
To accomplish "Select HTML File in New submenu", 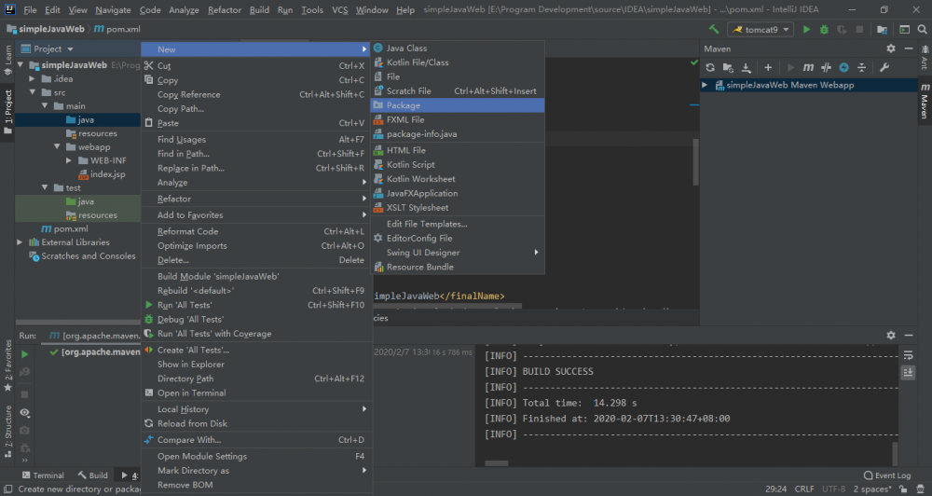I will 457,150.
